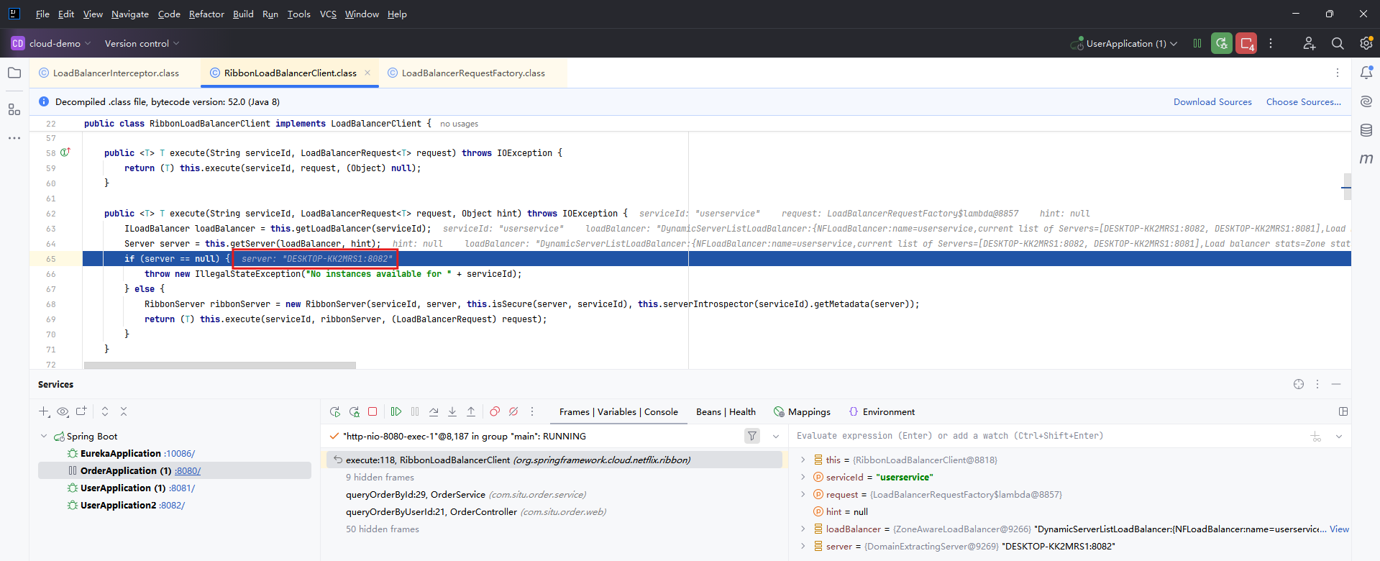Expand the request variable node
This screenshot has height=561, width=1380.
803,494
